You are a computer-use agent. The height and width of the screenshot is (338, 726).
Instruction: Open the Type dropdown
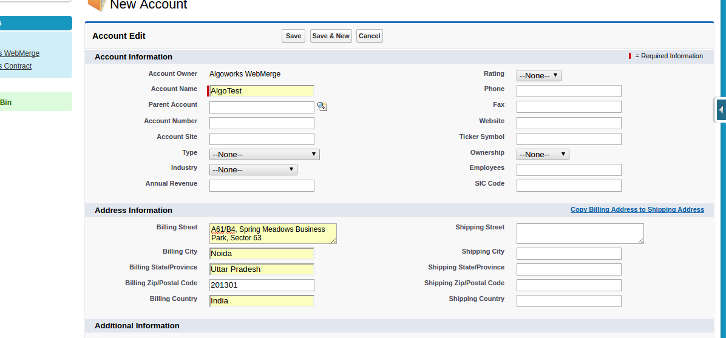pyautogui.click(x=264, y=155)
